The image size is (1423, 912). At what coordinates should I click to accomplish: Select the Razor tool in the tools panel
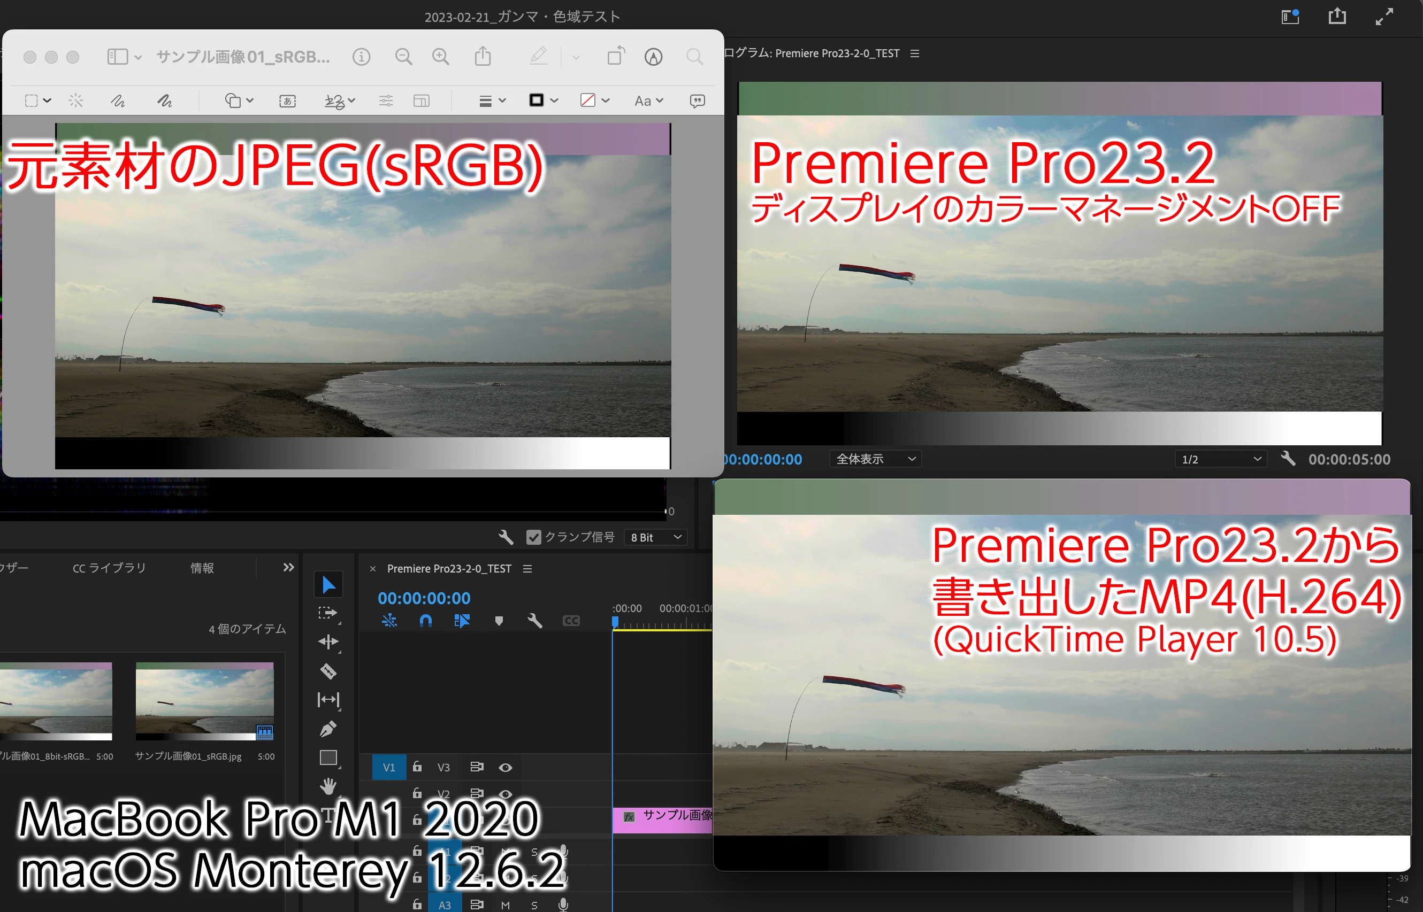[x=328, y=671]
